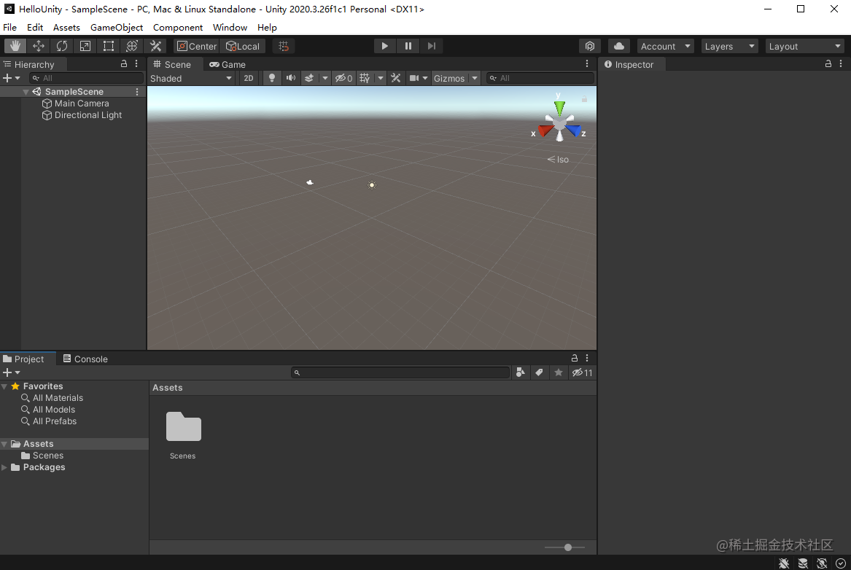Open the Shaded draw mode dropdown
The width and height of the screenshot is (851, 570).
point(192,78)
